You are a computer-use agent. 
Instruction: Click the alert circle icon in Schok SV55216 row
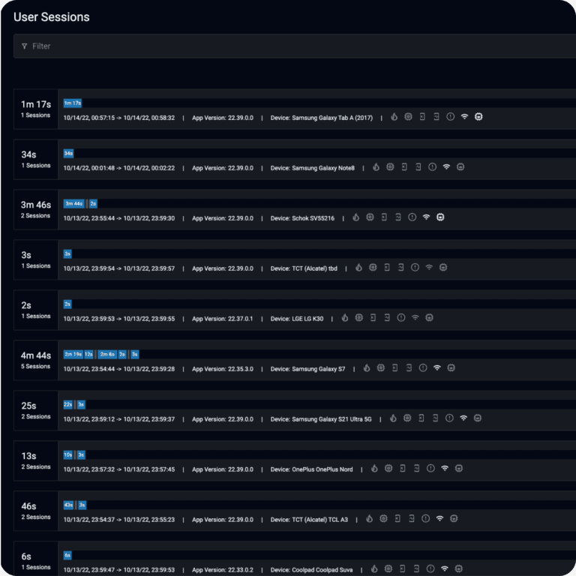[412, 217]
